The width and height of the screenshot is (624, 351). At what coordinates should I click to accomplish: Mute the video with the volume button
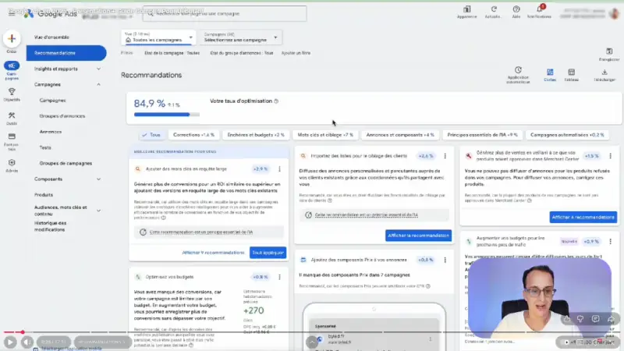(27, 342)
